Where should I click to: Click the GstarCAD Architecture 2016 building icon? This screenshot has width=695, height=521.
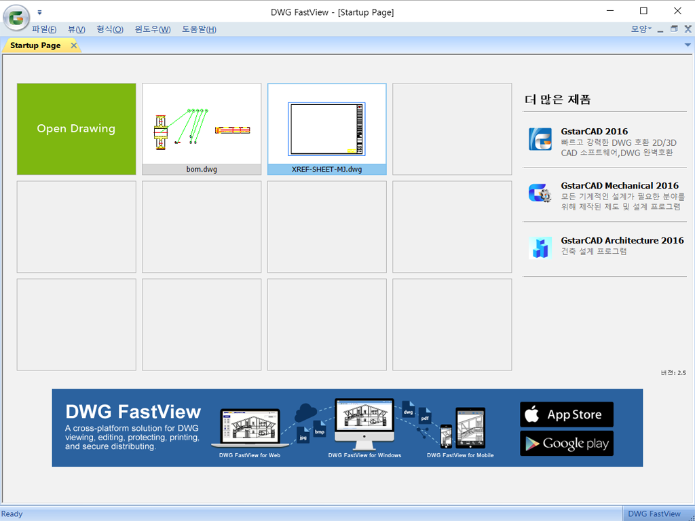[540, 248]
